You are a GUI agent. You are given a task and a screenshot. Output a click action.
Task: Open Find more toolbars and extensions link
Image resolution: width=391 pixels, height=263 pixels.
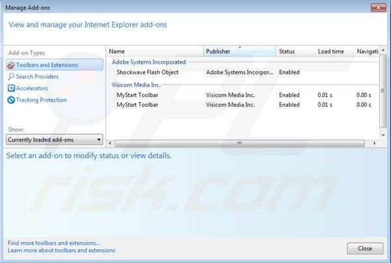54,243
